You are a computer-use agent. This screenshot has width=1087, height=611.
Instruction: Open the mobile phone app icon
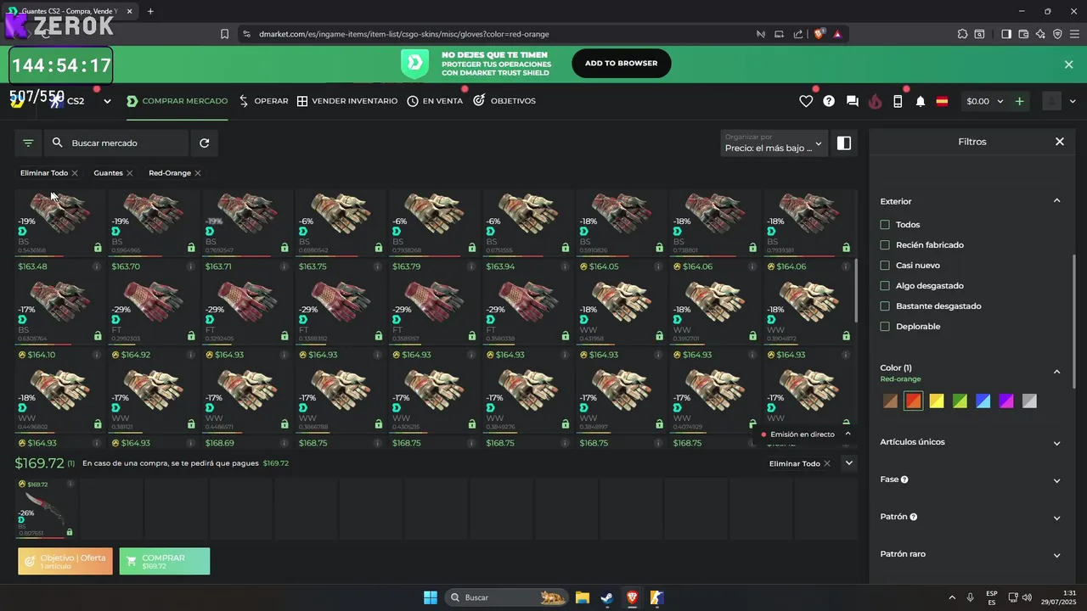pyautogui.click(x=898, y=101)
